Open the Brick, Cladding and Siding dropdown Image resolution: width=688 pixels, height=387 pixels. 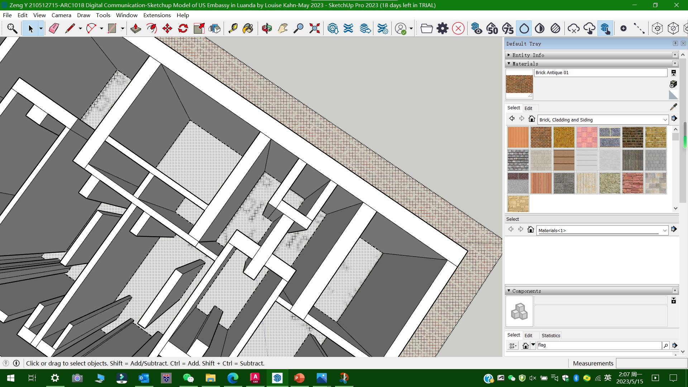coord(665,120)
